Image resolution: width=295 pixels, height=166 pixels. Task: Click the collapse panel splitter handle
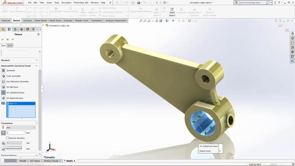(x=42, y=89)
